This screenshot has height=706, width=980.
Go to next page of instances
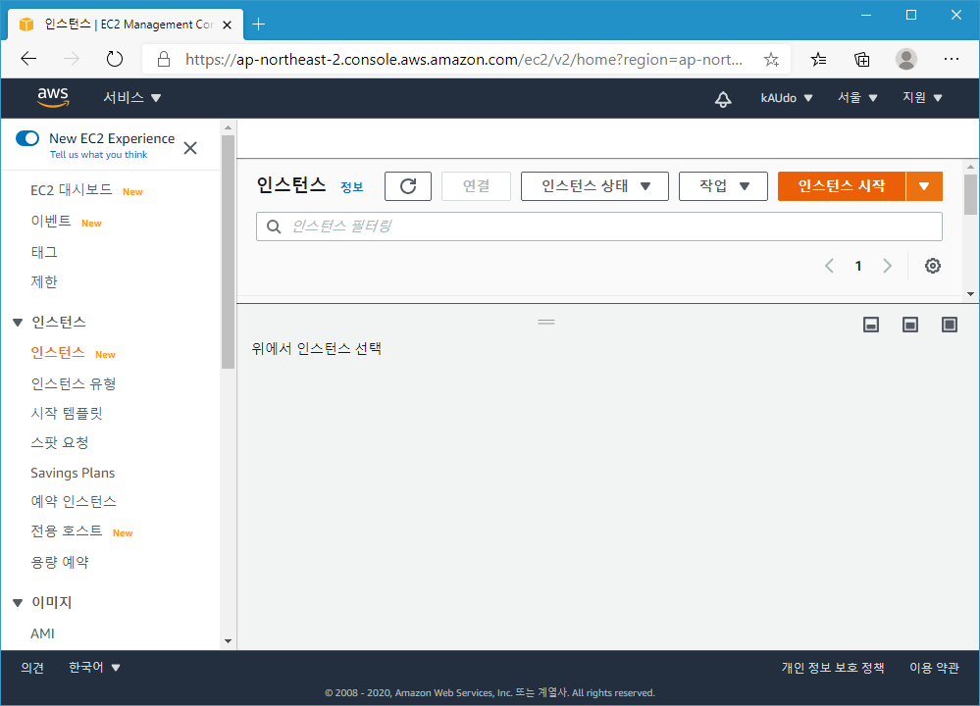click(887, 266)
